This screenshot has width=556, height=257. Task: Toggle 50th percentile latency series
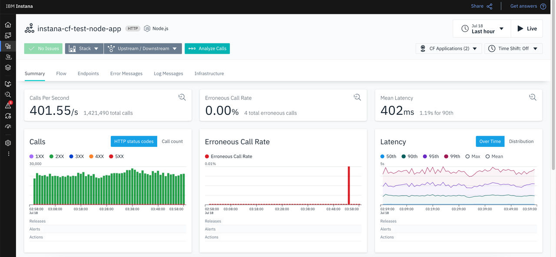pyautogui.click(x=388, y=156)
